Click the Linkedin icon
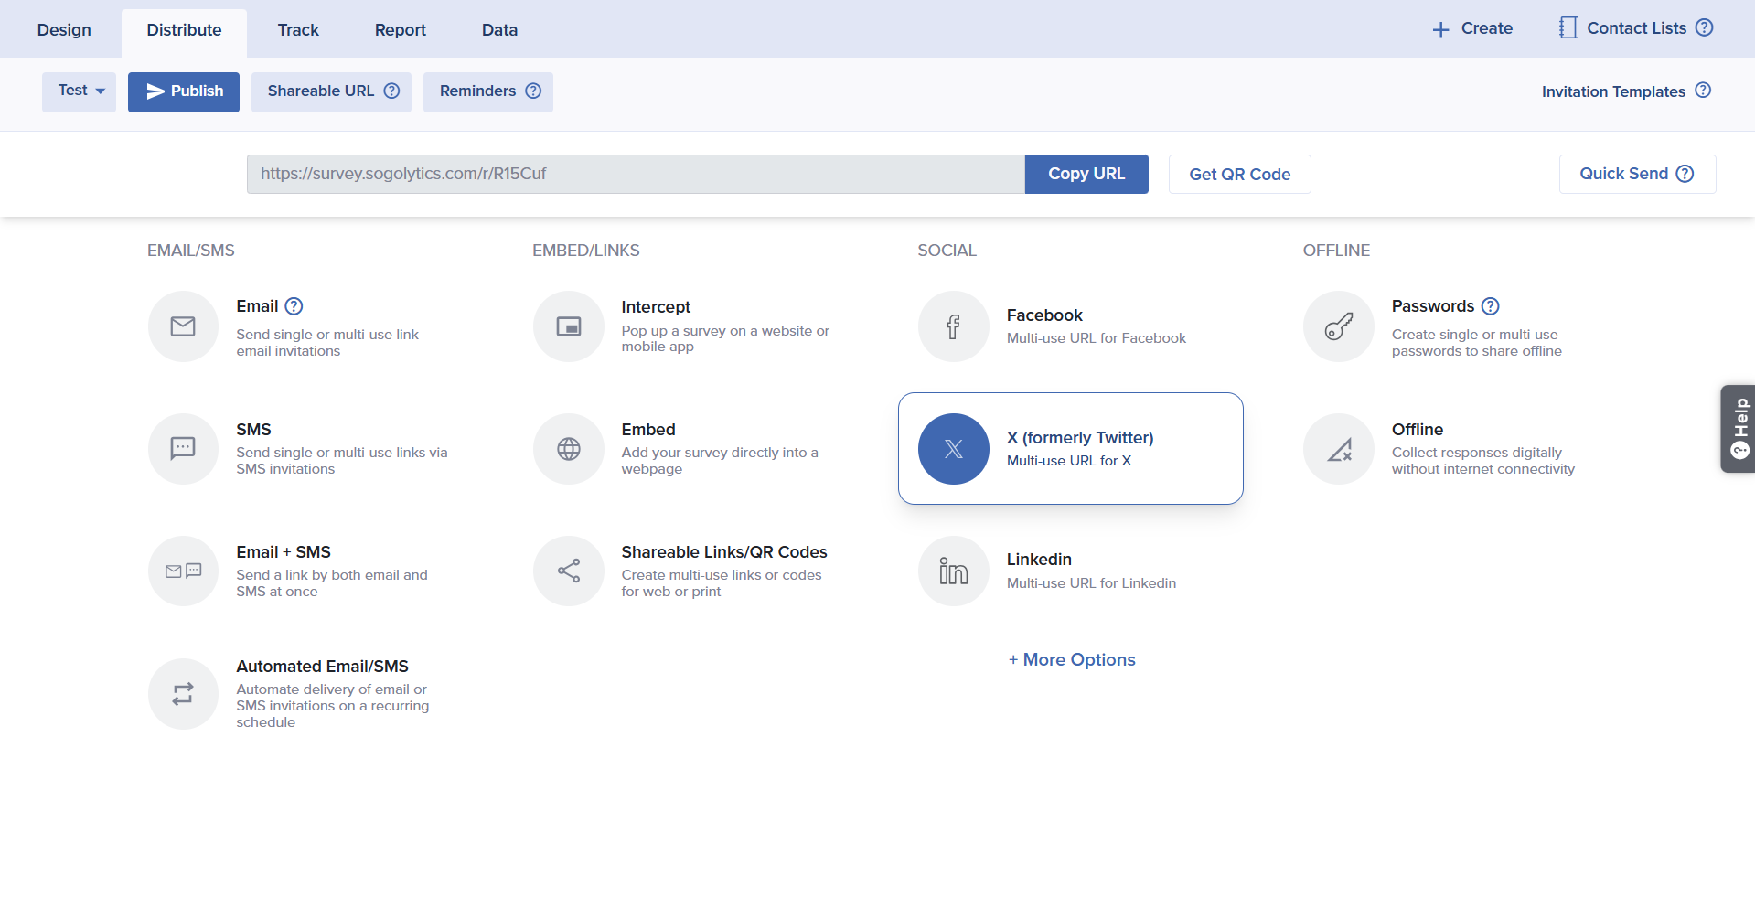This screenshot has height=897, width=1755. [954, 571]
